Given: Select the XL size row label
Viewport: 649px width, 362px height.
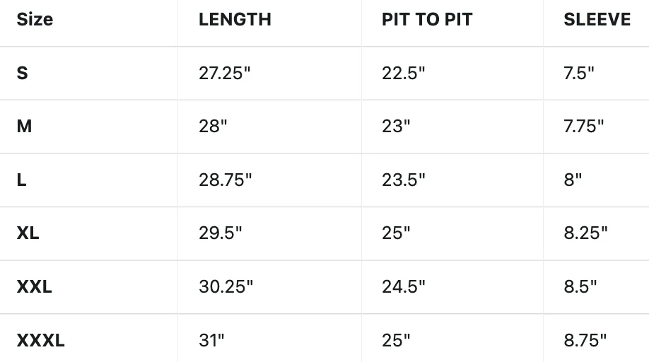Looking at the screenshot, I should (x=28, y=233).
